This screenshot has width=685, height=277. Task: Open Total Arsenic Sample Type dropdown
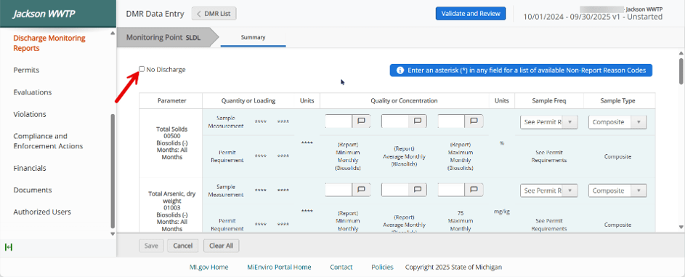617,191
